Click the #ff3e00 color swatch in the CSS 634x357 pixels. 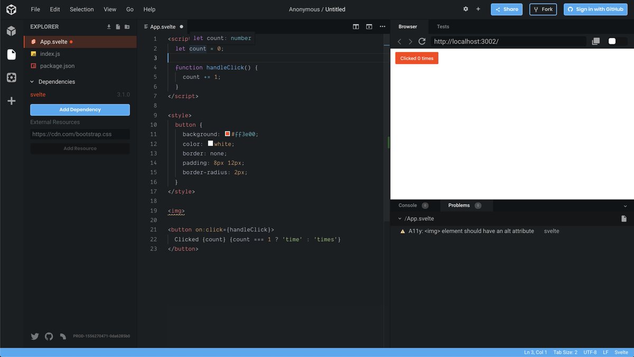pos(227,134)
